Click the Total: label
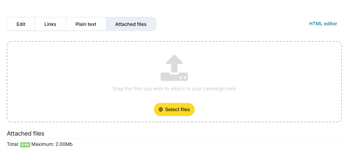 13,144
